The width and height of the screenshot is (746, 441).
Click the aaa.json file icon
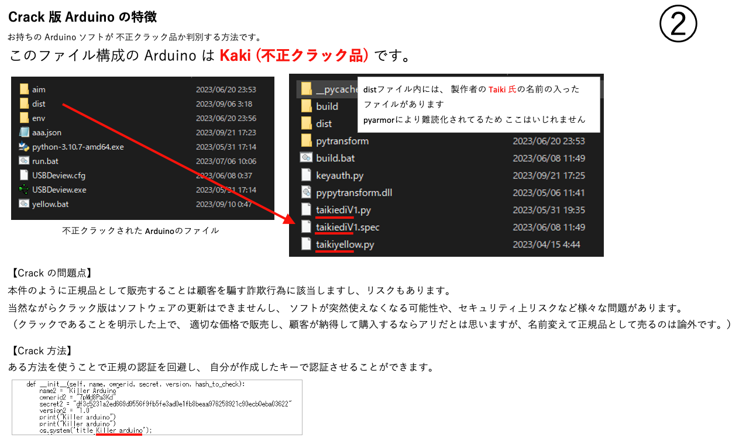24,133
